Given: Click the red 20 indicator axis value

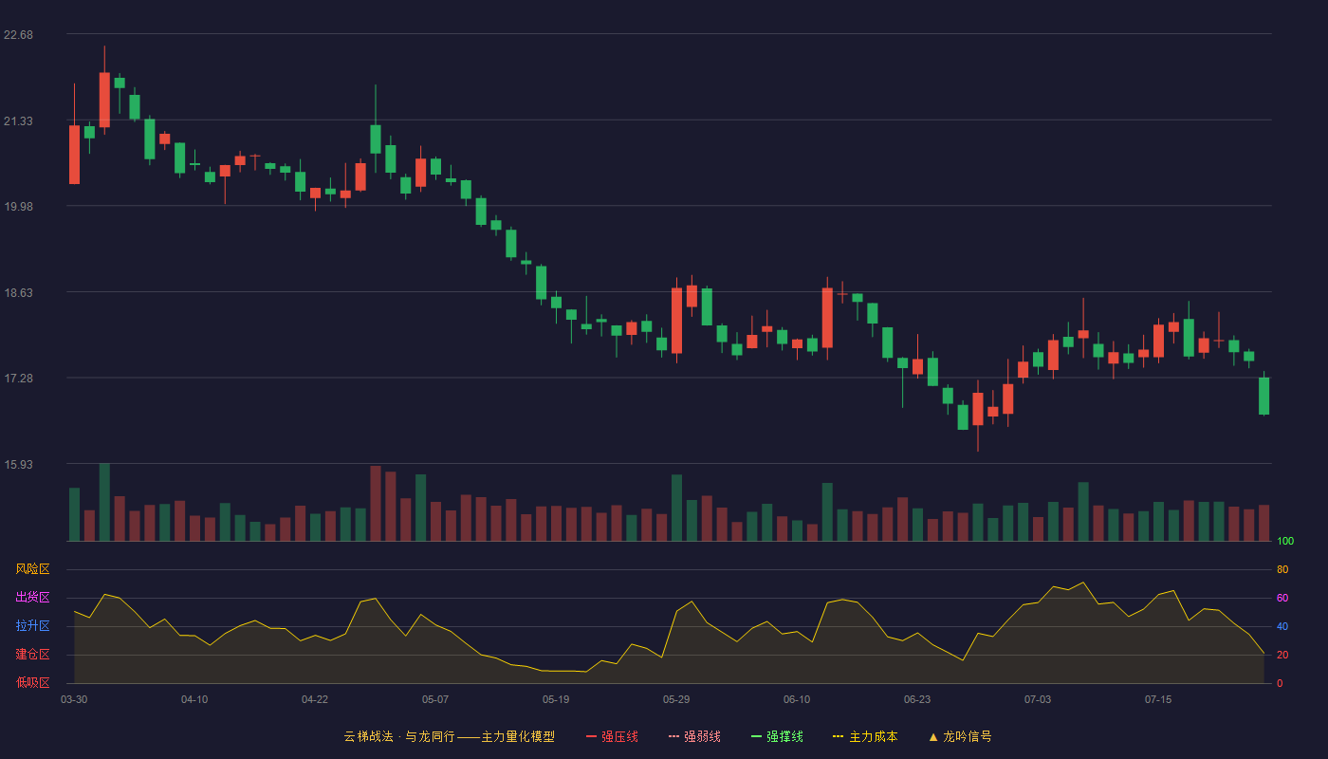Looking at the screenshot, I should coord(1282,655).
